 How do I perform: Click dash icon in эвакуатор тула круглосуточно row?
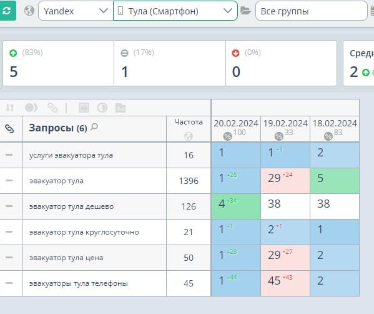[x=9, y=231]
